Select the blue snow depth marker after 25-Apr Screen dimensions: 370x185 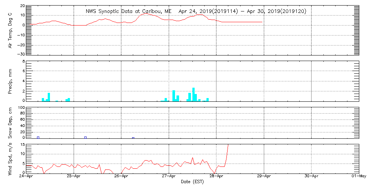(x=85, y=138)
